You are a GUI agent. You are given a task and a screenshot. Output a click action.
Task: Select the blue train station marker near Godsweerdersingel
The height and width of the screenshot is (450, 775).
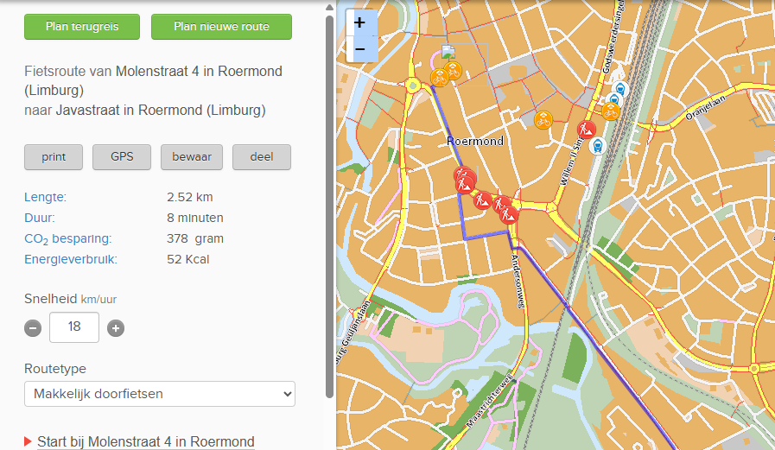pyautogui.click(x=620, y=90)
